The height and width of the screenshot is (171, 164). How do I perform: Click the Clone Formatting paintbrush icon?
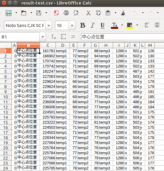pyautogui.click(x=123, y=13)
